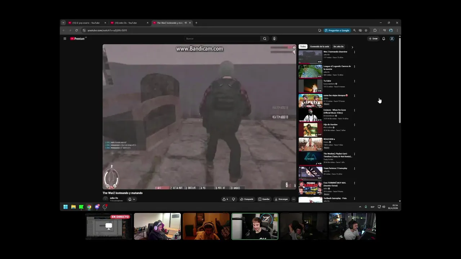Open the new tab plus button

(196, 23)
